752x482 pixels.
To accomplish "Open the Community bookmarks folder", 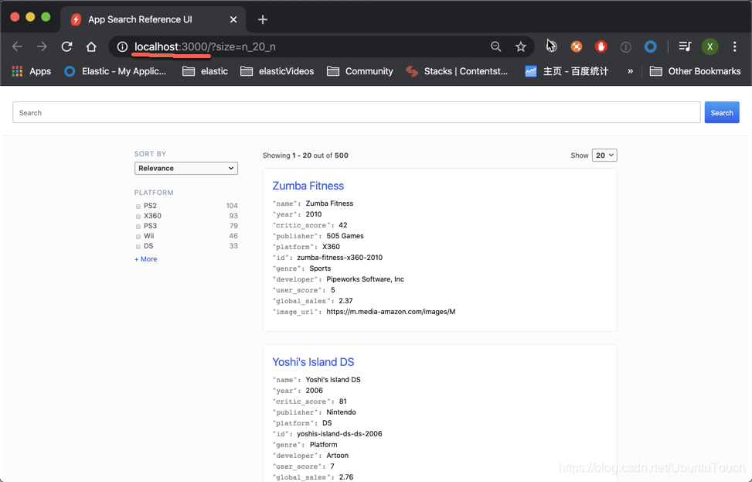I will tap(359, 71).
